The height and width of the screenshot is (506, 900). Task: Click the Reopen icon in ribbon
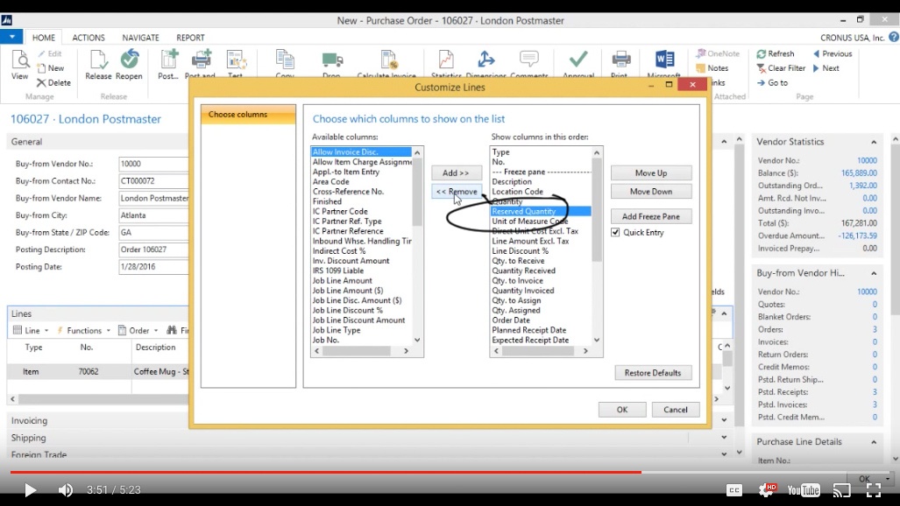[x=129, y=63]
